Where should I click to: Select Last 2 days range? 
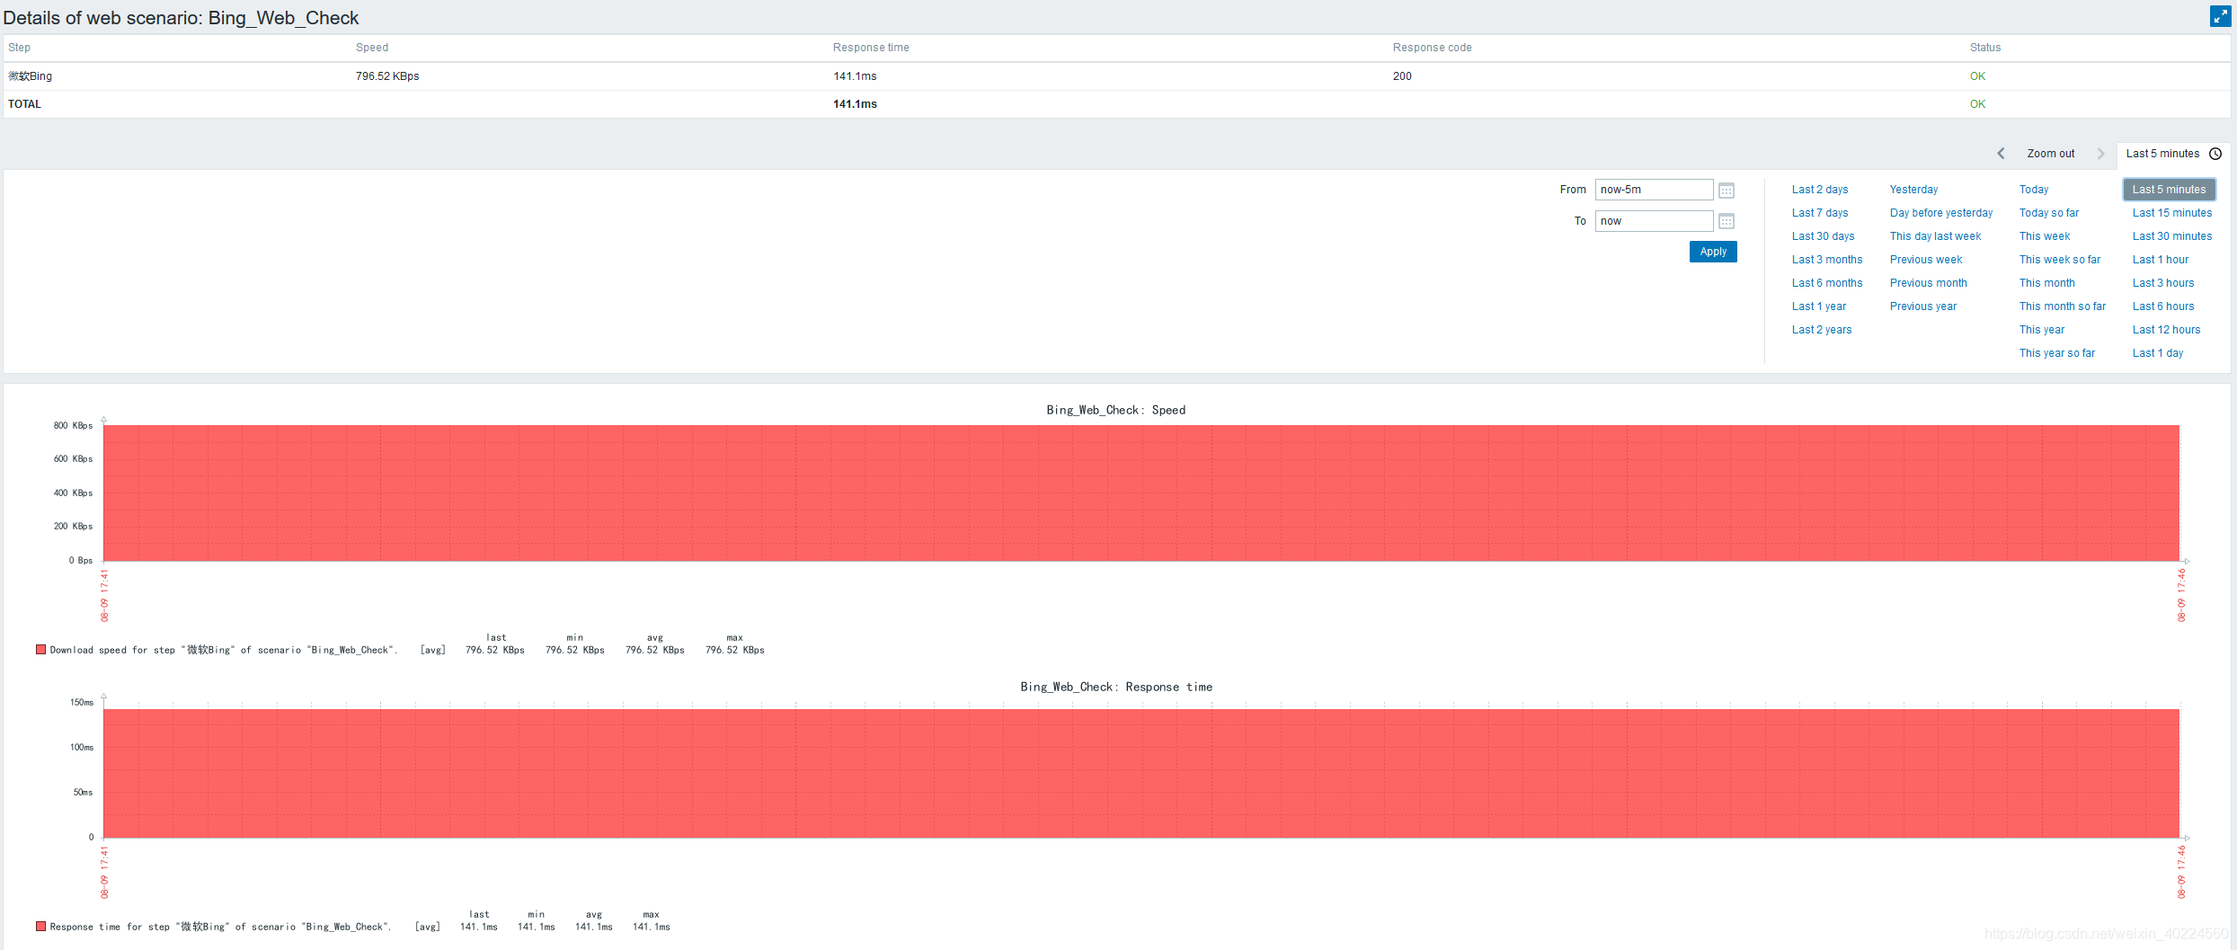[1820, 190]
